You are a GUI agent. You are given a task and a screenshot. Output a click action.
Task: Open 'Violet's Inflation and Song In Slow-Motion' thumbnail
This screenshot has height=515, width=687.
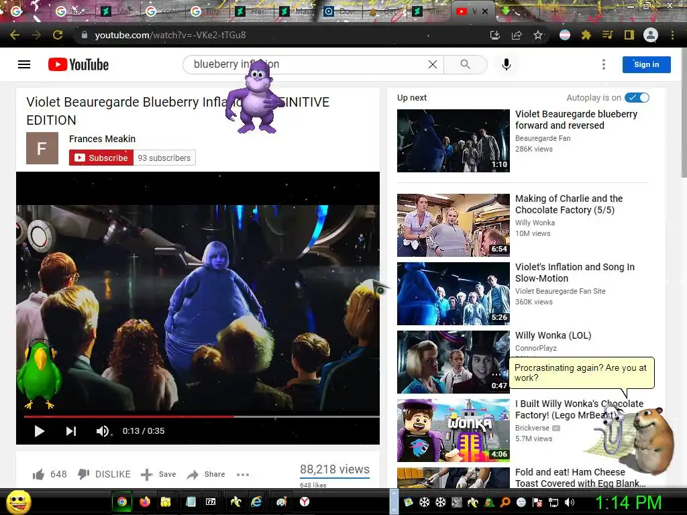[x=454, y=294]
